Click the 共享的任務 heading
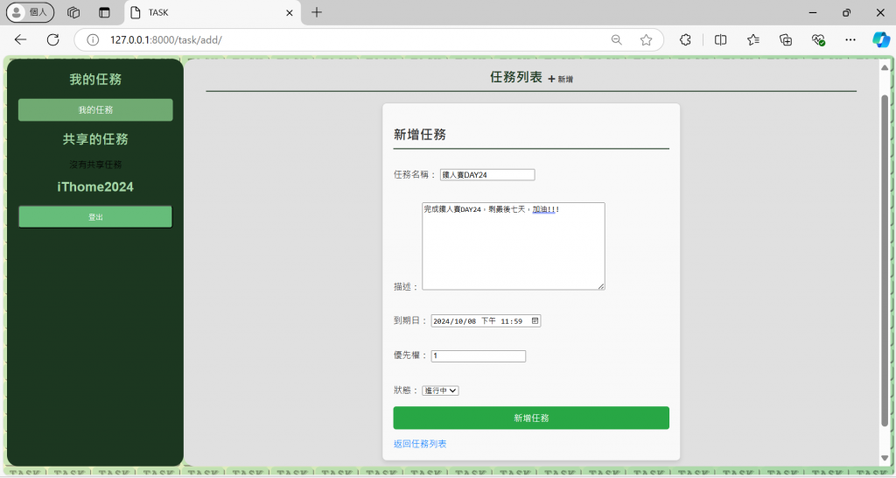This screenshot has width=896, height=478. [x=95, y=139]
